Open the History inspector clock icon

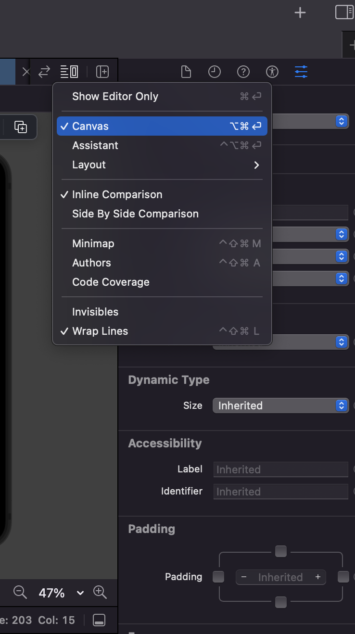(215, 72)
